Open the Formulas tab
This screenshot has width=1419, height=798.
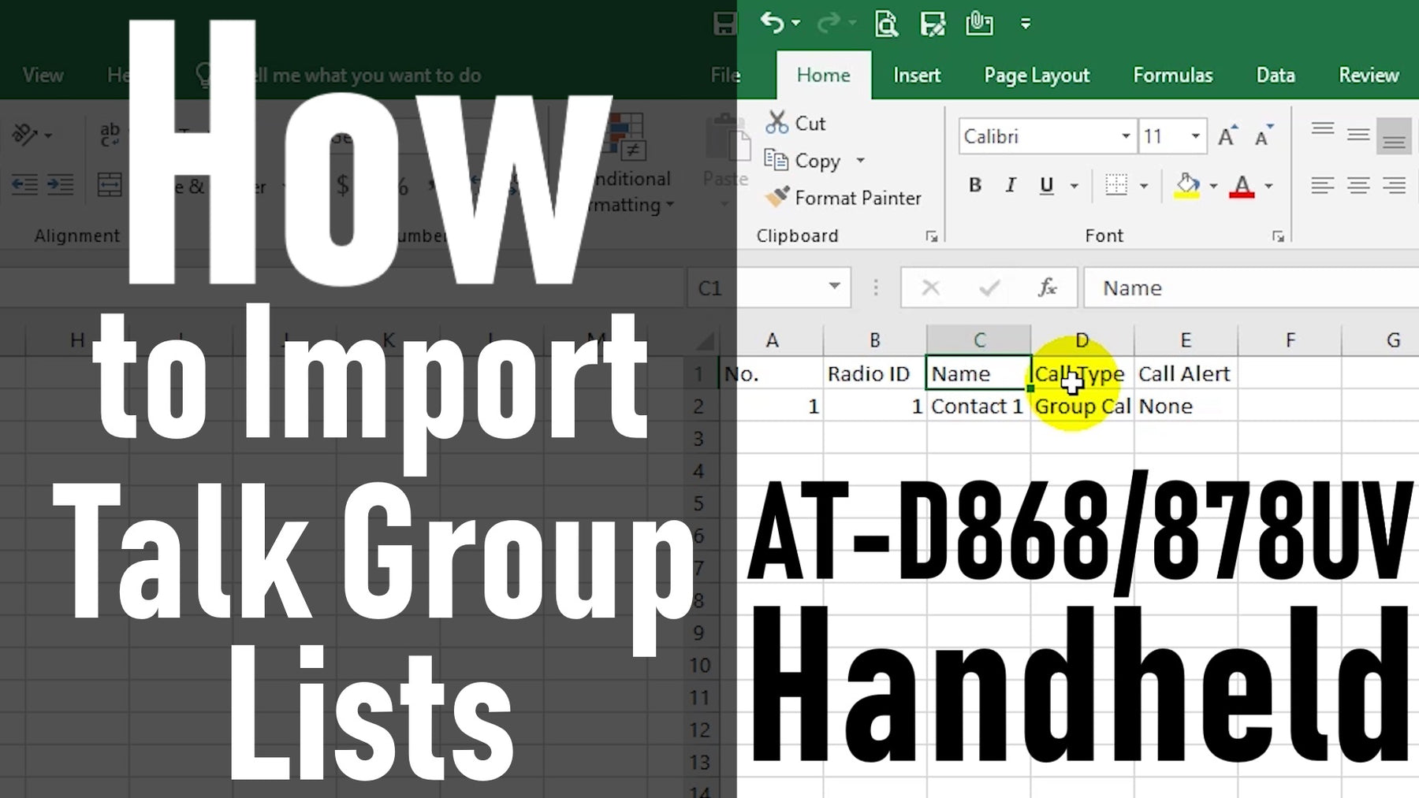[x=1173, y=75]
